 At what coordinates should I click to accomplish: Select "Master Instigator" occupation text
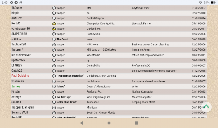[x=141, y=97]
